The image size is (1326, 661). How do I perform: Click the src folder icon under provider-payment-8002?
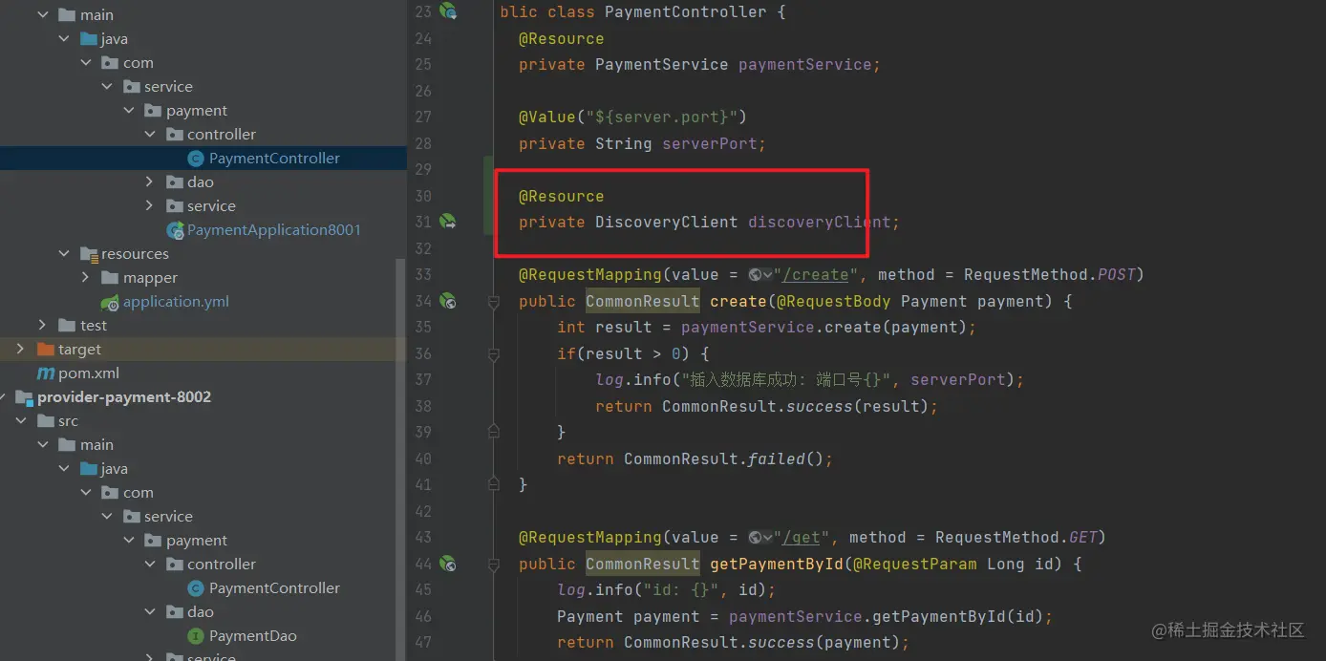[46, 421]
